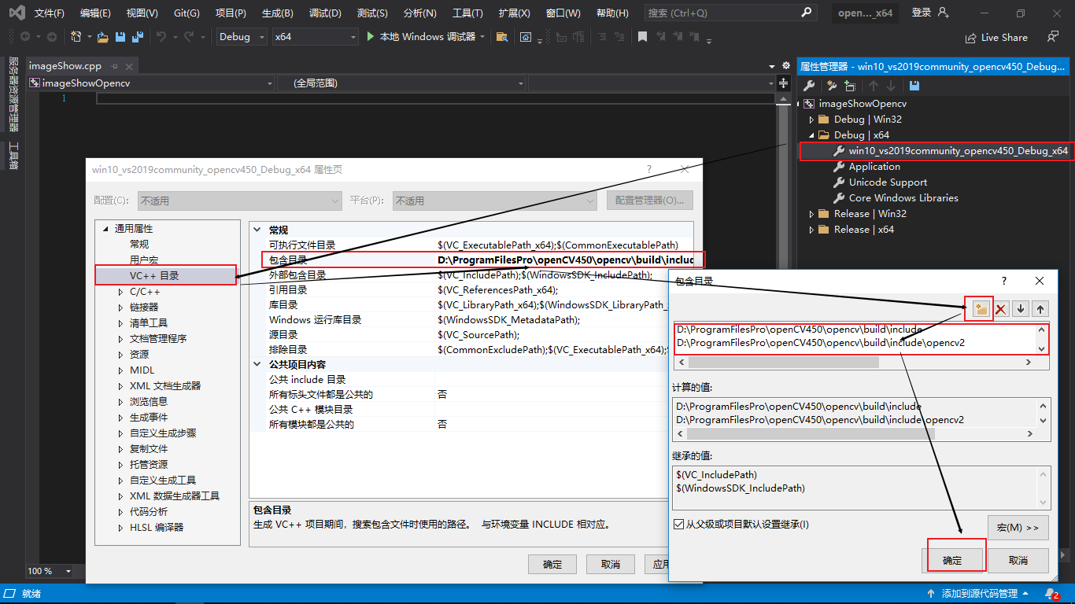Image resolution: width=1075 pixels, height=604 pixels.
Task: Open the 调试(D) menu
Action: 325,13
